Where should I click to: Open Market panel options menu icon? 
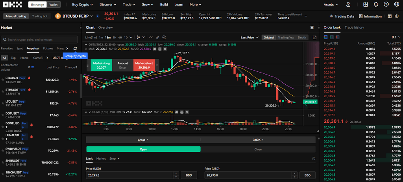click(x=80, y=28)
